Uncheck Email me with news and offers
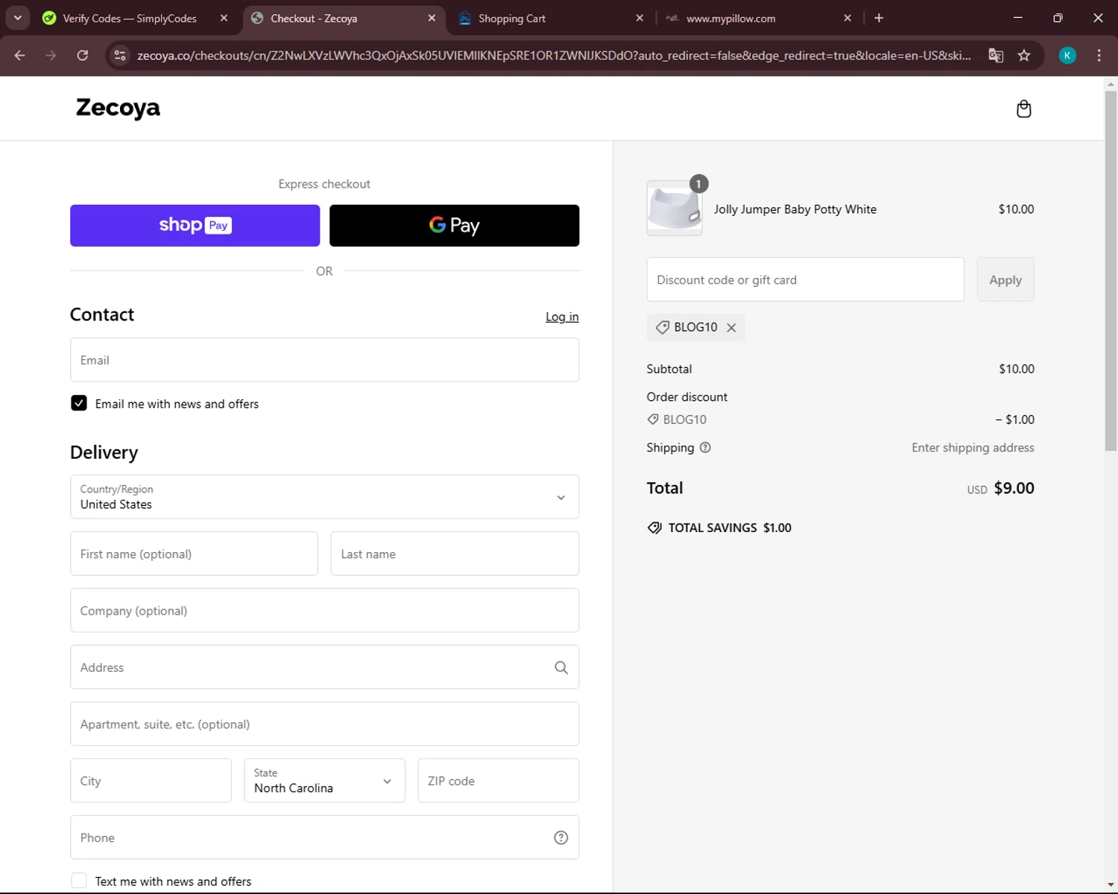The height and width of the screenshot is (894, 1118). tap(79, 403)
